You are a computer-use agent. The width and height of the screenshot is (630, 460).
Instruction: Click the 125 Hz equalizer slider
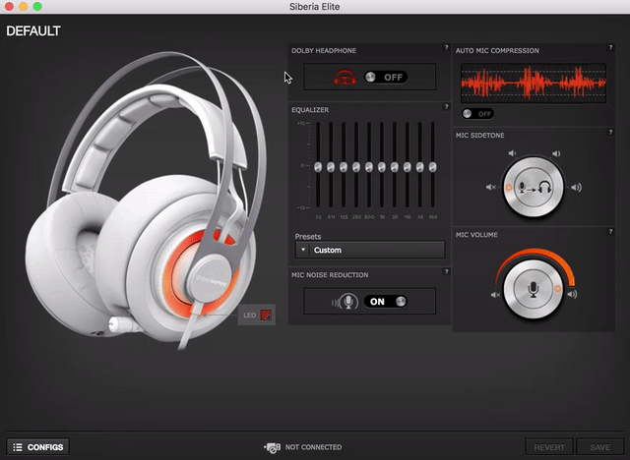344,167
